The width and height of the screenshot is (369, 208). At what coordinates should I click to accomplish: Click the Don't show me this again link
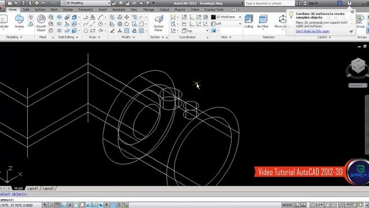312,31
